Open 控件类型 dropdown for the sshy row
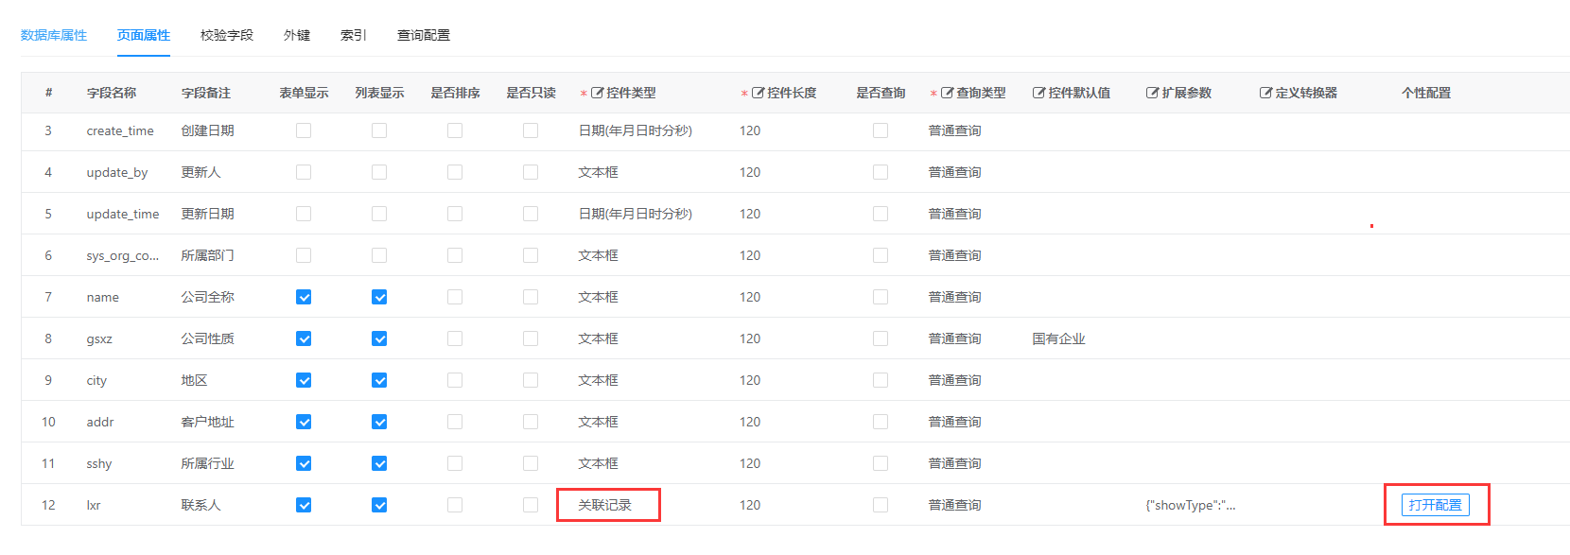 599,463
